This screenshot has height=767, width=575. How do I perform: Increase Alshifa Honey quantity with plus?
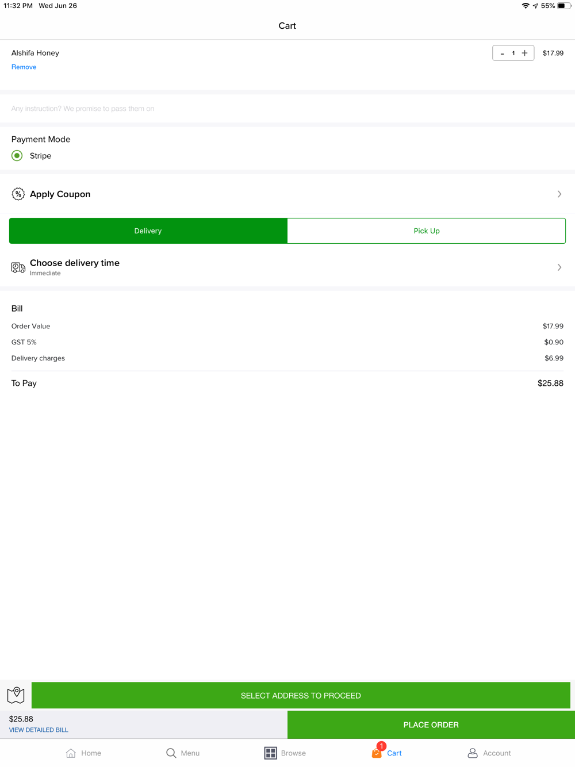[x=524, y=53]
